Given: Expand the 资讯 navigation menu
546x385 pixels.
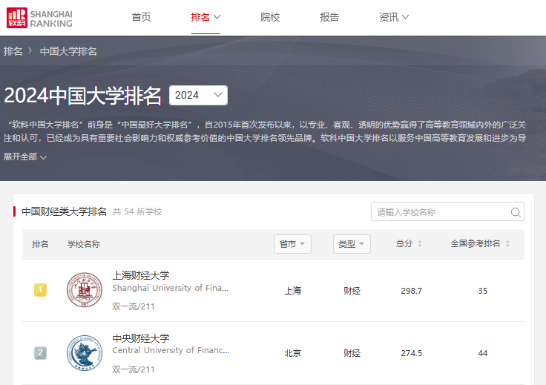Looking at the screenshot, I should point(394,17).
